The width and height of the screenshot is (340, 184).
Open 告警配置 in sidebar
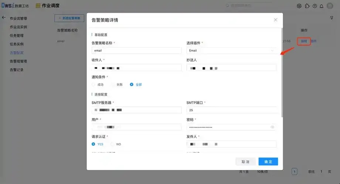click(17, 53)
